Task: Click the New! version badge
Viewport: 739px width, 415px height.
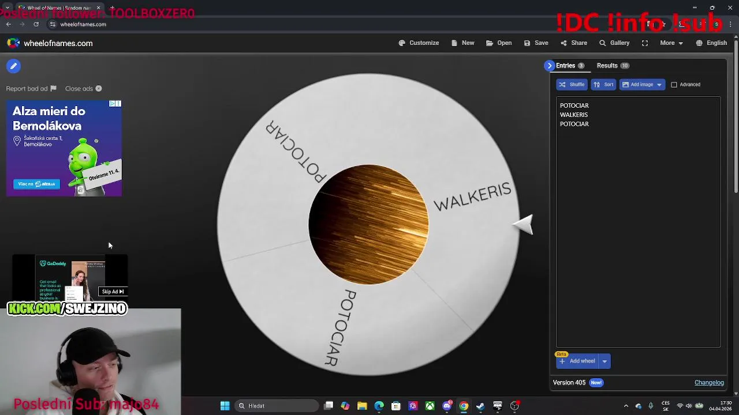Action: pyautogui.click(x=596, y=383)
